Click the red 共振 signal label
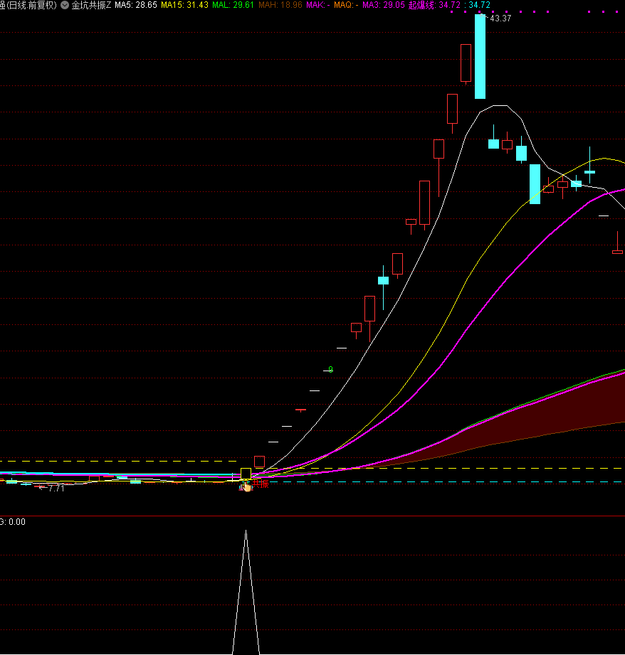Image resolution: width=625 pixels, height=655 pixels. pos(261,484)
